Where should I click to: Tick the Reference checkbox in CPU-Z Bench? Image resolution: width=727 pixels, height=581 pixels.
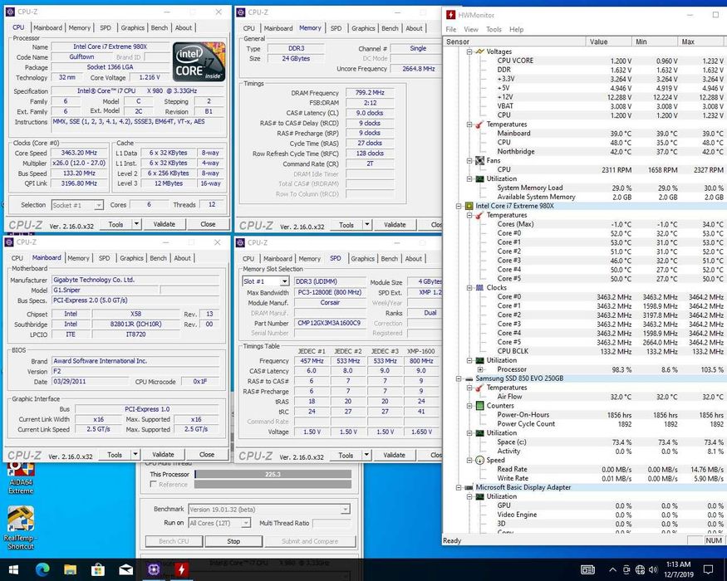(x=154, y=484)
